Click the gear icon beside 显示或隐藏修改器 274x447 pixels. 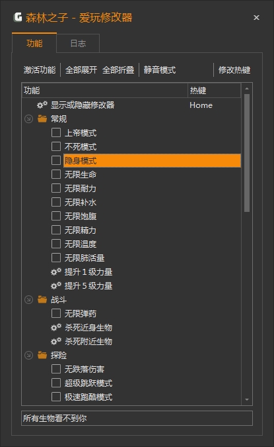(x=42, y=105)
